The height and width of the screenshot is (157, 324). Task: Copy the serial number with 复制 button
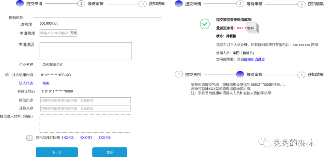252,28
